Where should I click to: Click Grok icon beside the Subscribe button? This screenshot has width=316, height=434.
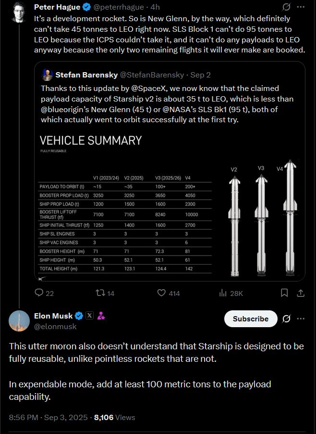tap(286, 319)
